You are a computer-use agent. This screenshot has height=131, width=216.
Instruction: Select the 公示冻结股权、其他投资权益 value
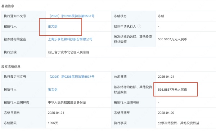[x=179, y=123]
